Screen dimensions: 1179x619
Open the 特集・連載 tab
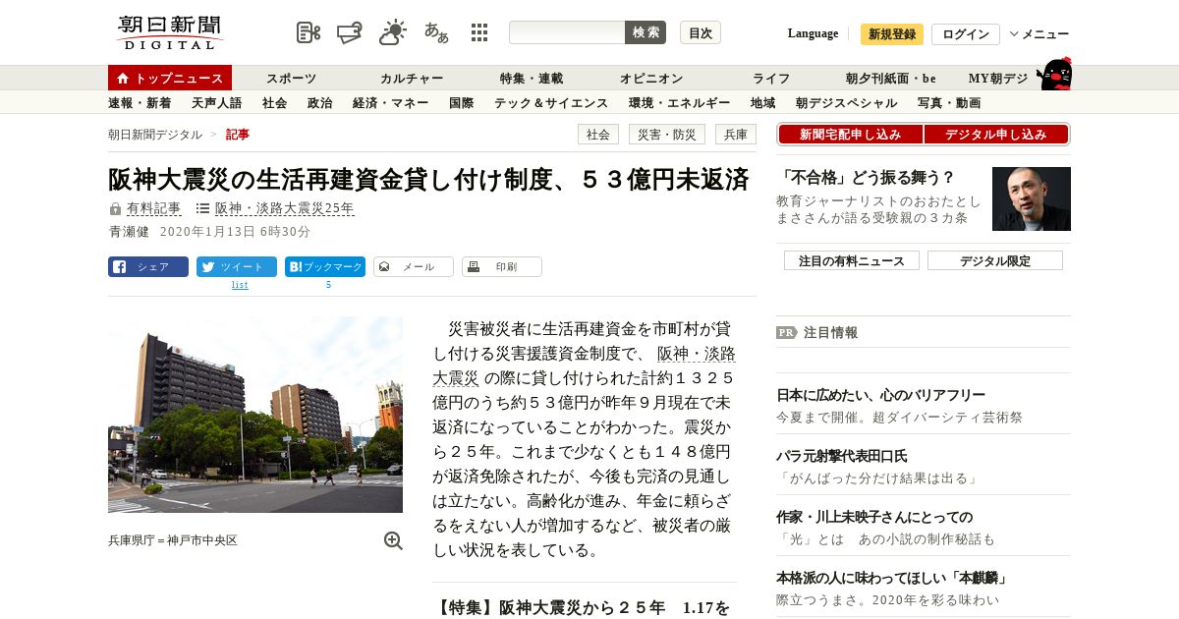pyautogui.click(x=532, y=78)
